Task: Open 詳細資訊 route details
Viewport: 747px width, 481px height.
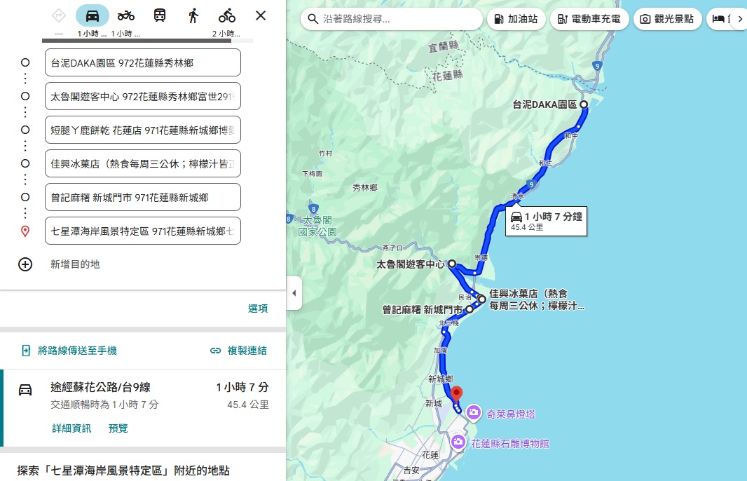Action: (71, 428)
